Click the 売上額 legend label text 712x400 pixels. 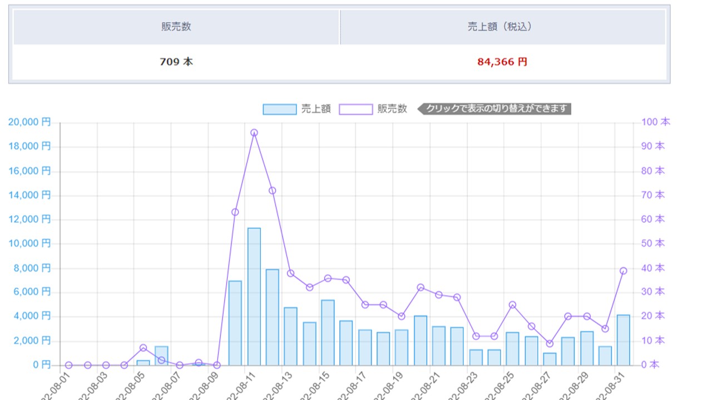point(316,109)
